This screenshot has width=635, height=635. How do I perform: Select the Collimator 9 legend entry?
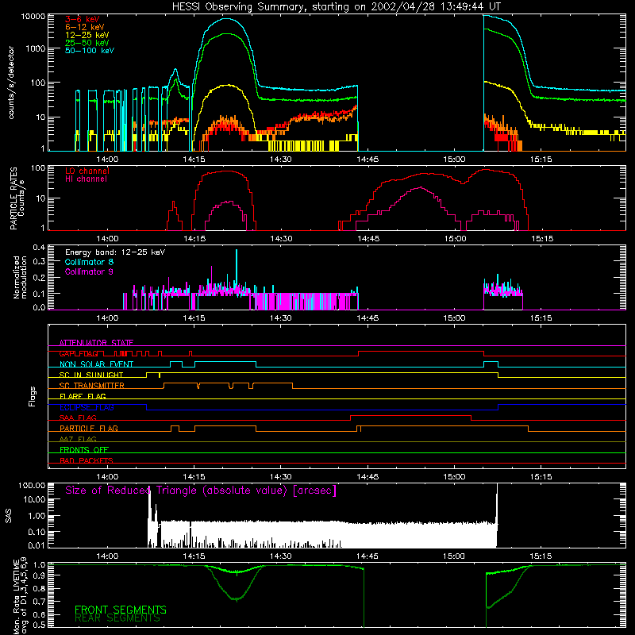89,271
